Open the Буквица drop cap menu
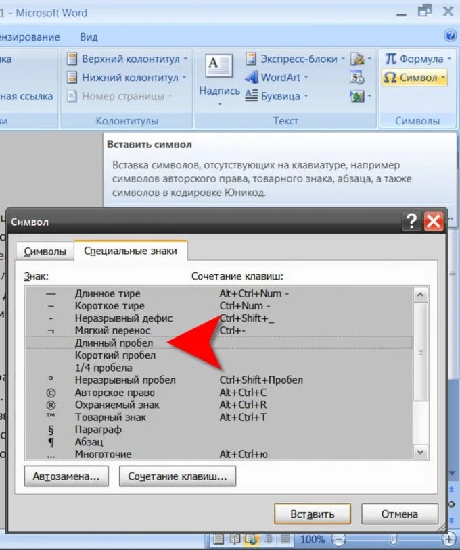 coord(277,96)
